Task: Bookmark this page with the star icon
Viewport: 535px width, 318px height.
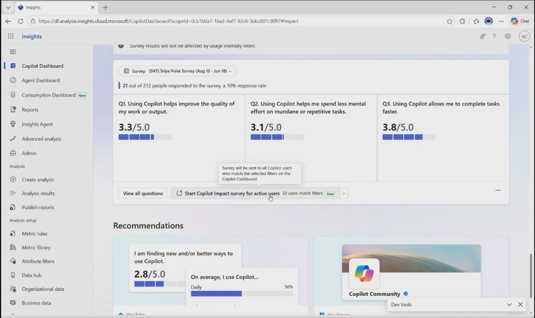Action: click(450, 21)
